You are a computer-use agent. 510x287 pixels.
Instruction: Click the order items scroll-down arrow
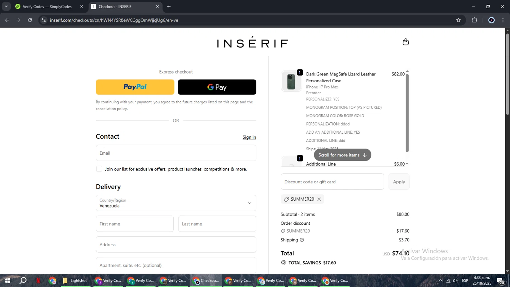(x=407, y=164)
